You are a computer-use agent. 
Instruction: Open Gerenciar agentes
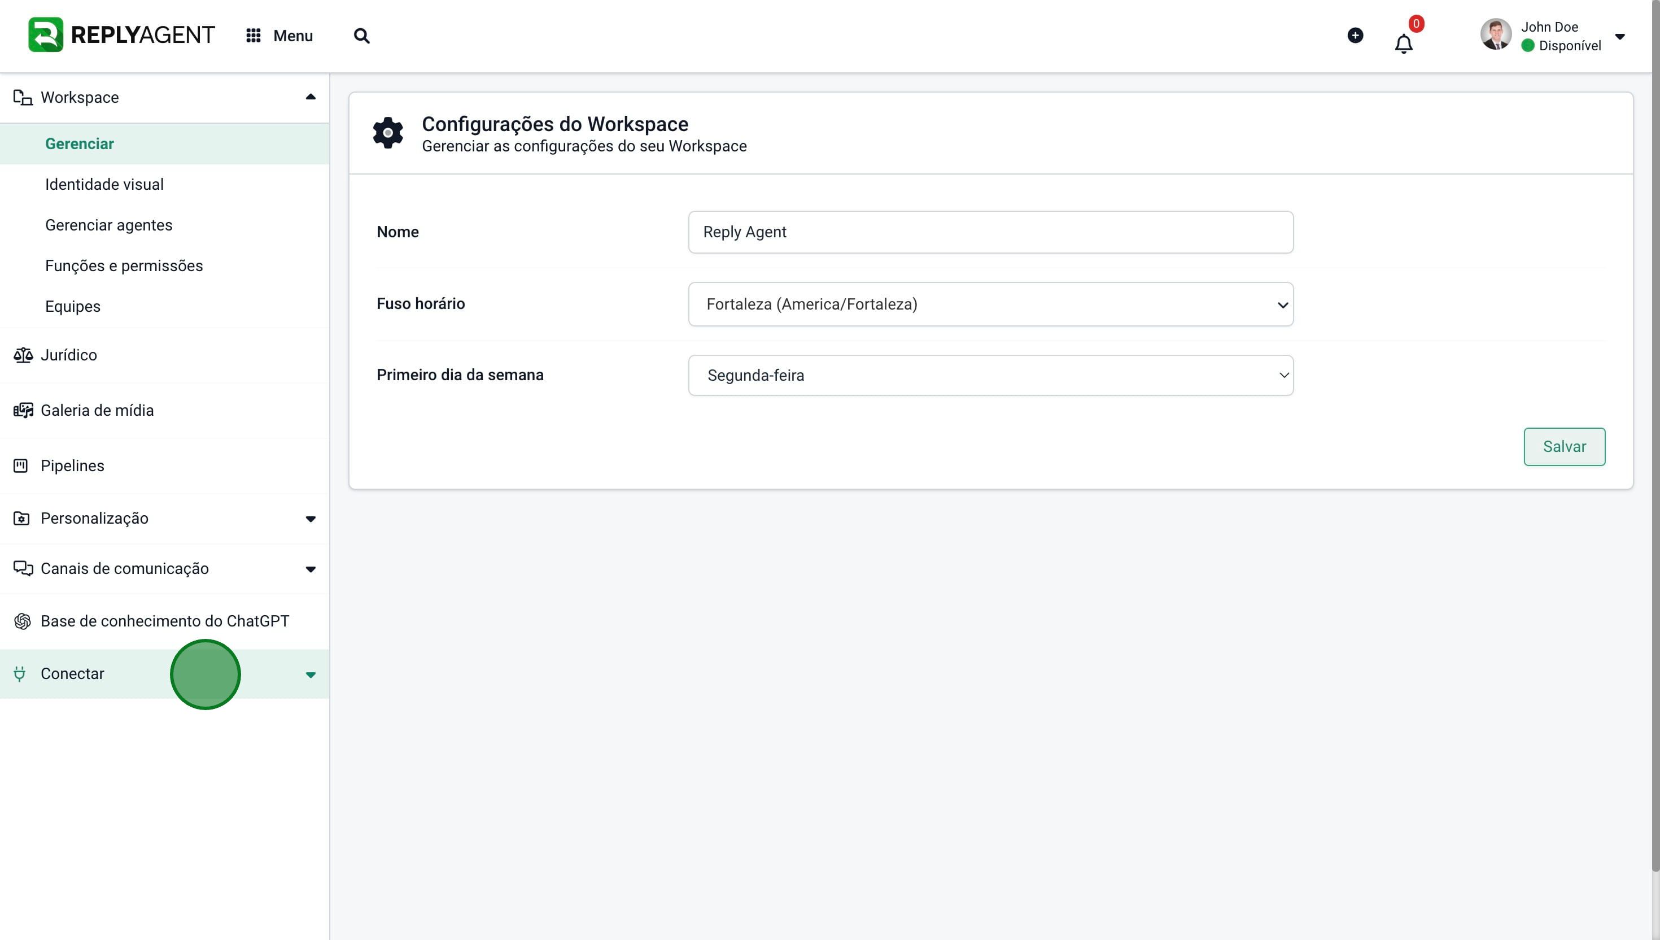(109, 225)
